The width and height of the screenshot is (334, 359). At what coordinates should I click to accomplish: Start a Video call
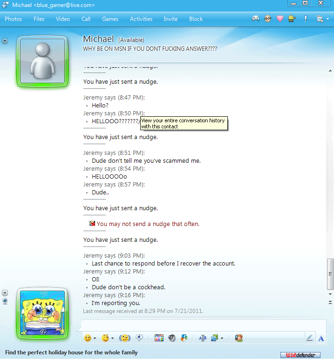(x=63, y=19)
